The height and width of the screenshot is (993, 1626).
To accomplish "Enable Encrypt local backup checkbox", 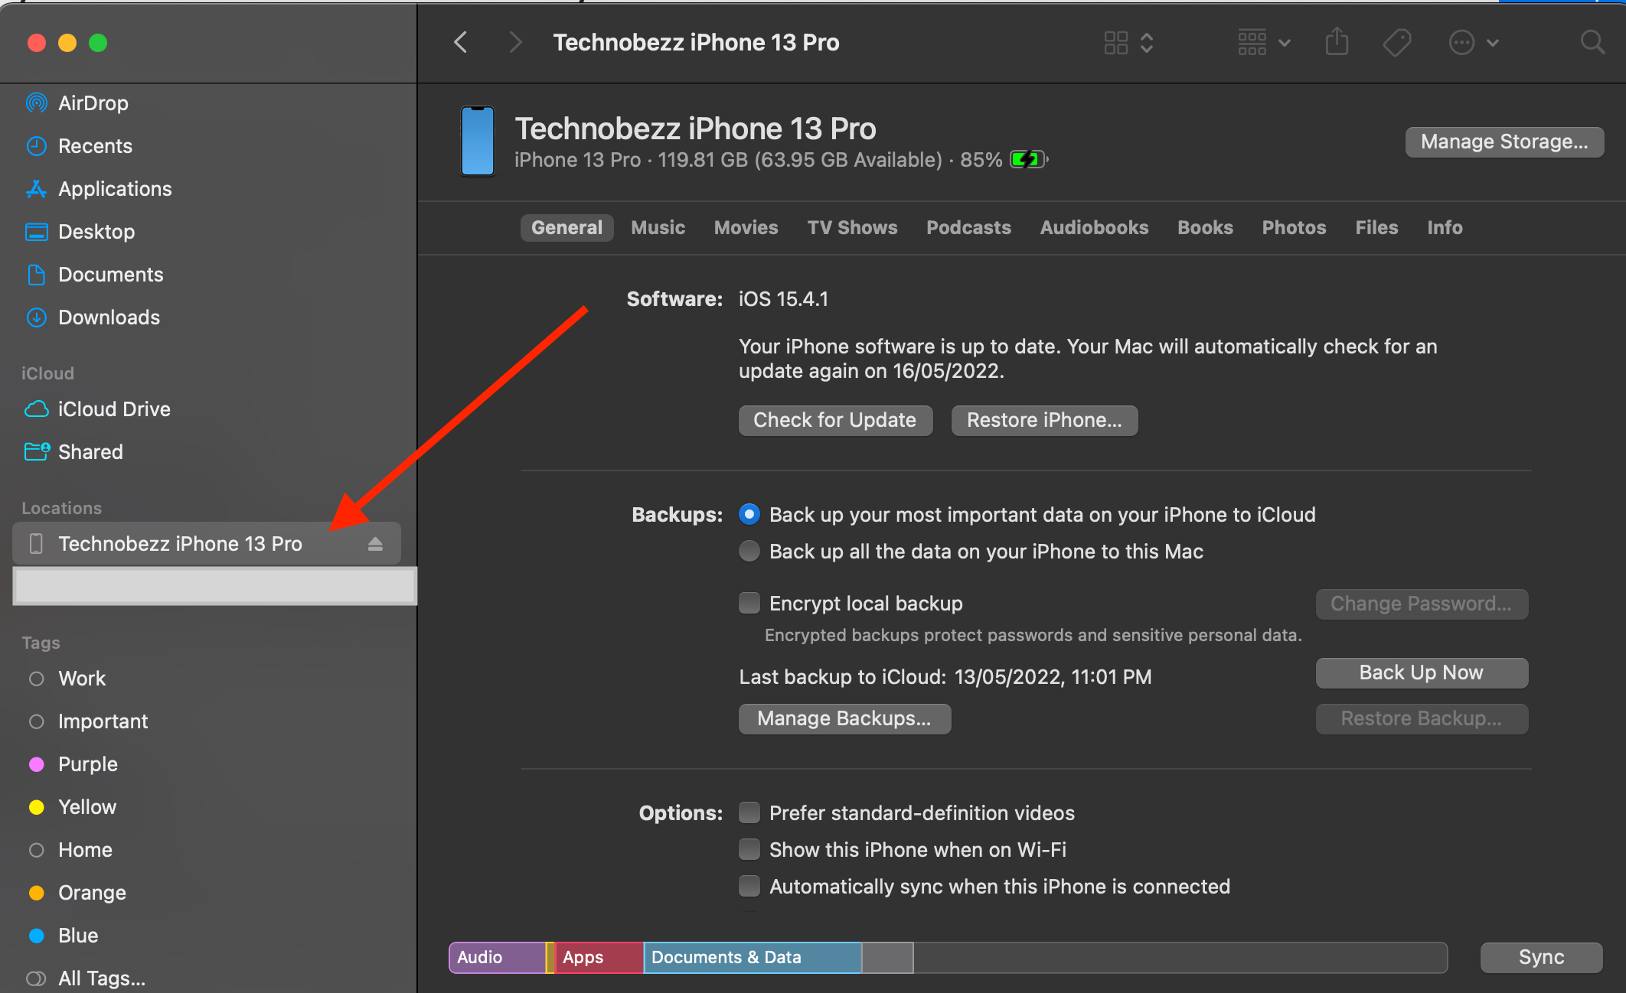I will click(x=749, y=604).
